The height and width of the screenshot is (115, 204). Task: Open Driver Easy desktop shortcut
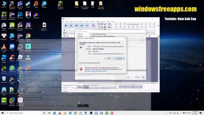pos(20,15)
